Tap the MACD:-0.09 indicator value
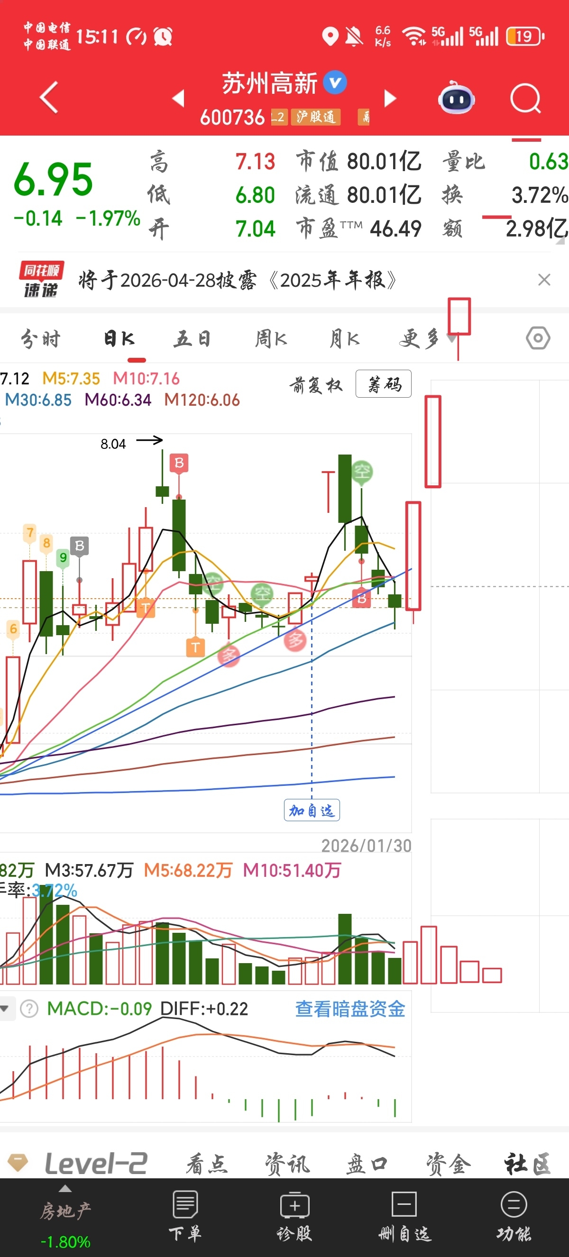Image resolution: width=569 pixels, height=1257 pixels. (x=100, y=1009)
